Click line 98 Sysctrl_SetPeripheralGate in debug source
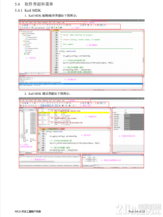 pos(75,143)
